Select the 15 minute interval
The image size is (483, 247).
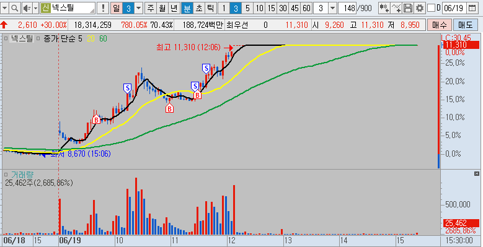tap(271, 8)
